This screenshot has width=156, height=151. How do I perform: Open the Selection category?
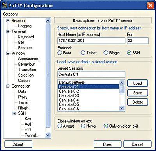(26, 75)
